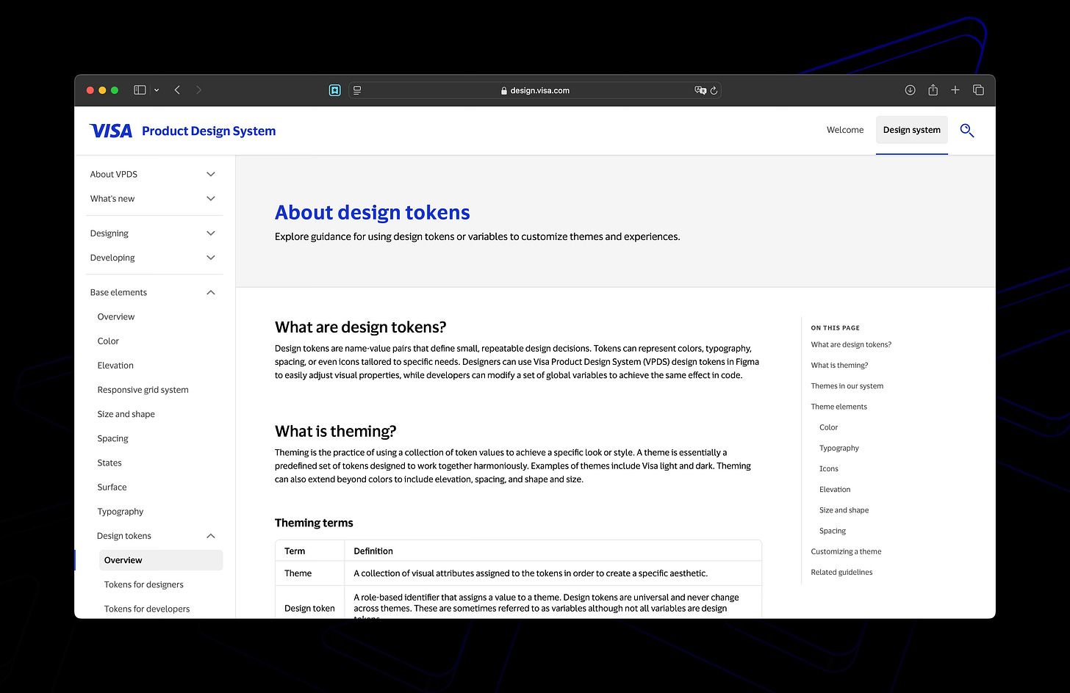Viewport: 1070px width, 693px height.
Task: Open Base elements Overview page
Action: [116, 316]
